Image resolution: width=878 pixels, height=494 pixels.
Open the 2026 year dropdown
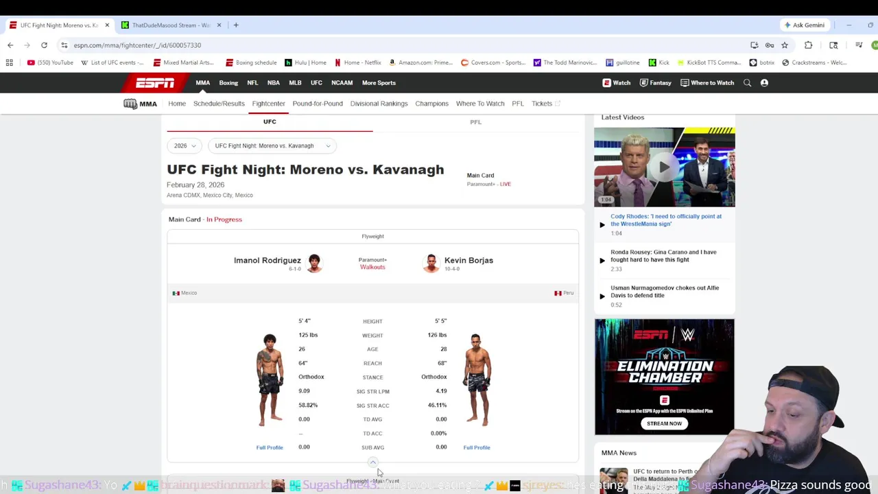[185, 145]
